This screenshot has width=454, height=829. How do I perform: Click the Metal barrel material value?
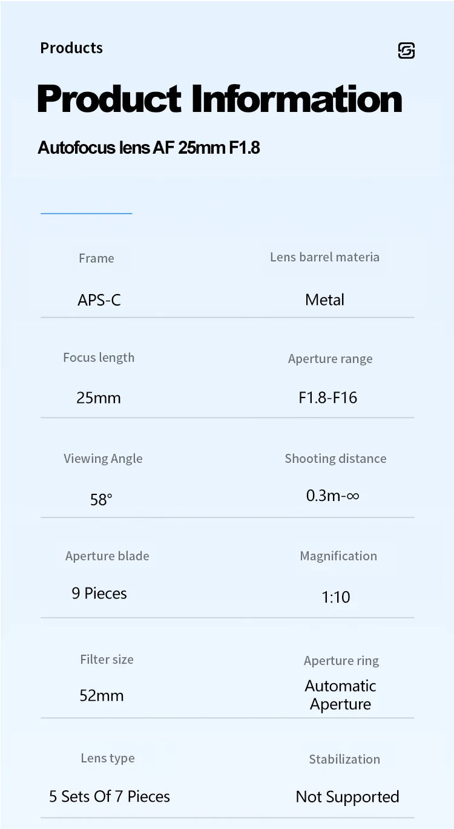(x=324, y=300)
